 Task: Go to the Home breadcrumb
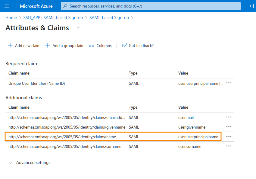(11, 18)
